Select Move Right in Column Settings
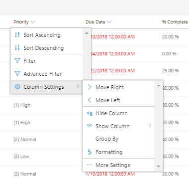 pos(118,87)
